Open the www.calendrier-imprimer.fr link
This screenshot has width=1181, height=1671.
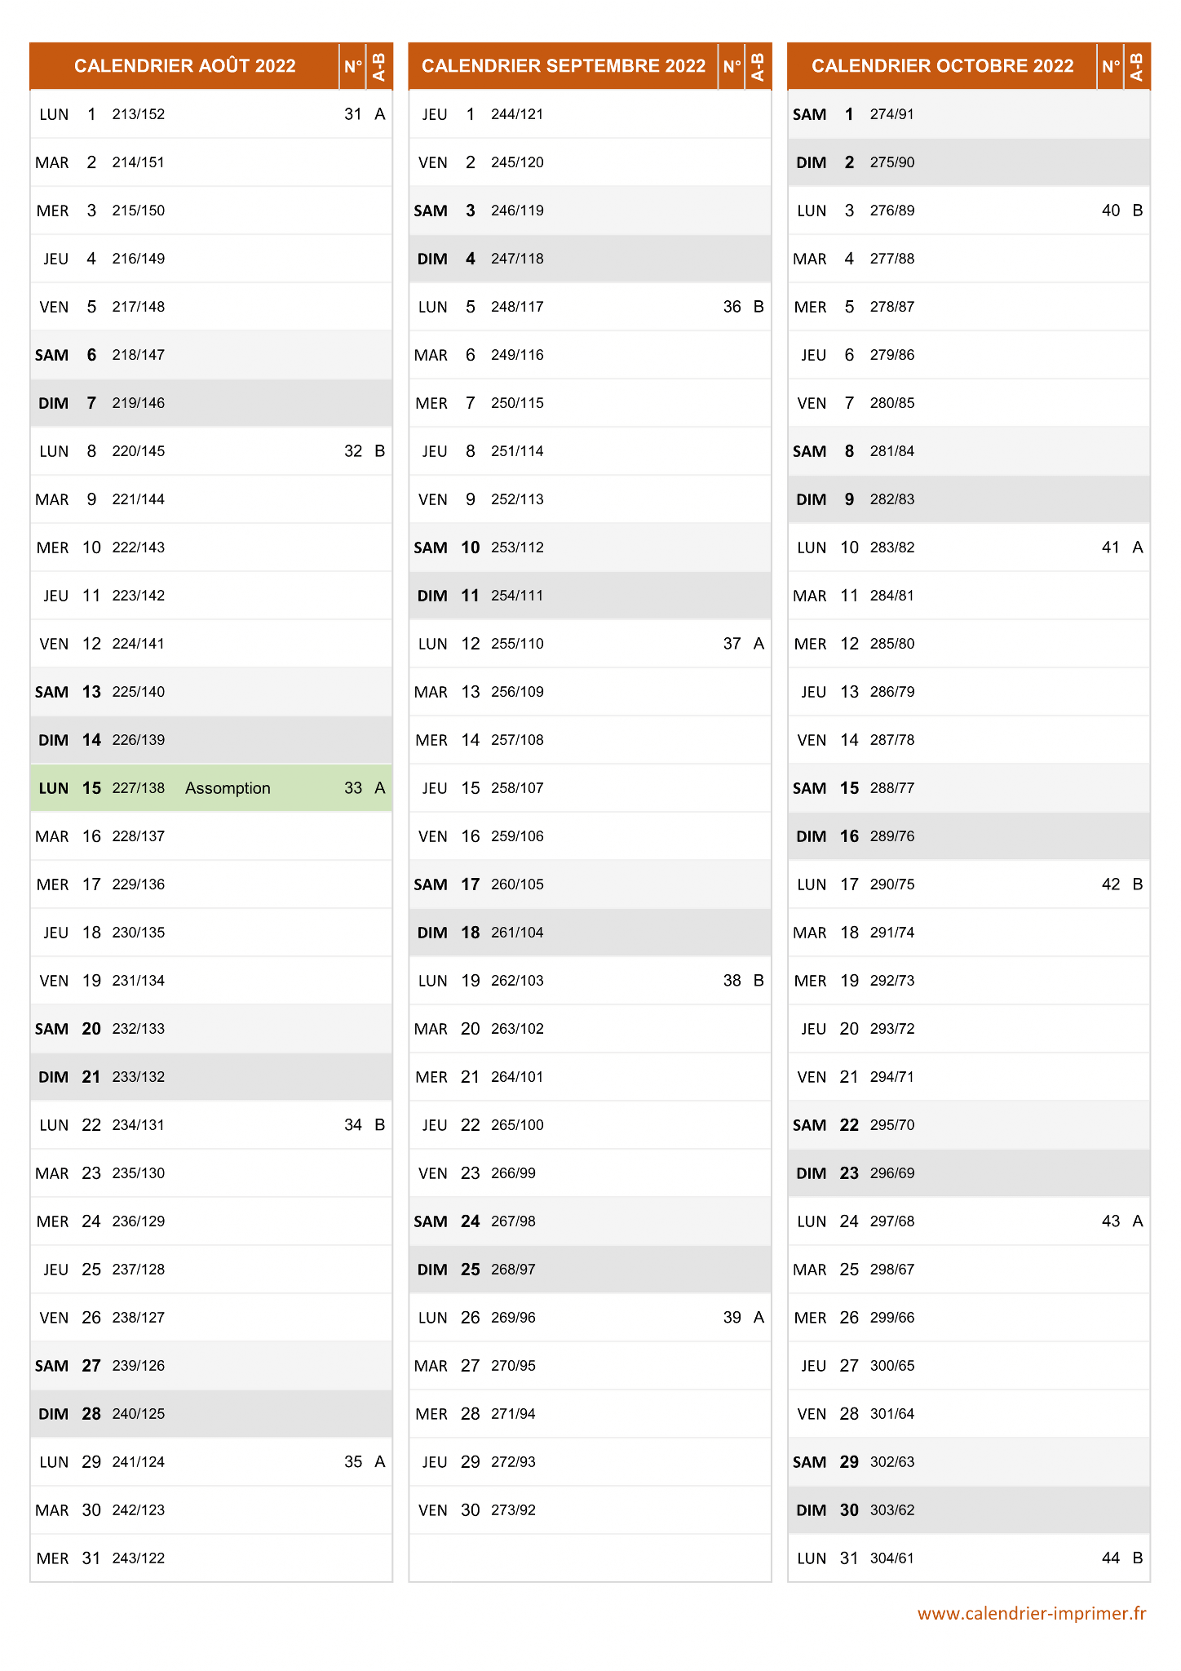[1032, 1613]
